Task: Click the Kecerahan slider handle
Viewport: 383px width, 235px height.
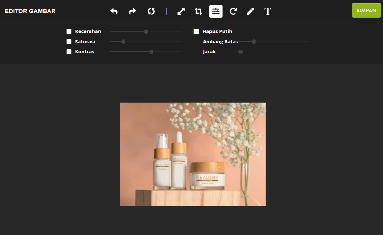Action: (x=146, y=31)
